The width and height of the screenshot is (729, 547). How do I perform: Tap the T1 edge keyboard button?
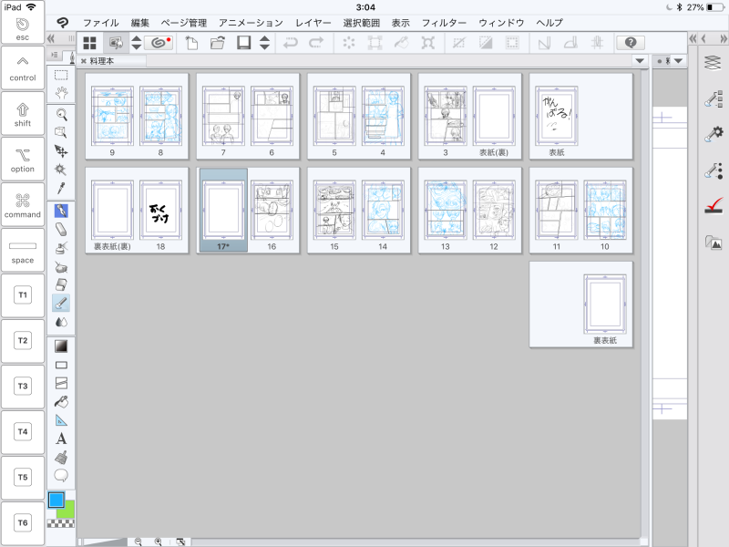click(x=22, y=295)
